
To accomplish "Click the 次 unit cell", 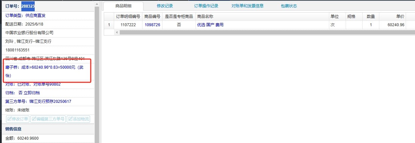I will pyautogui.click(x=337, y=25).
